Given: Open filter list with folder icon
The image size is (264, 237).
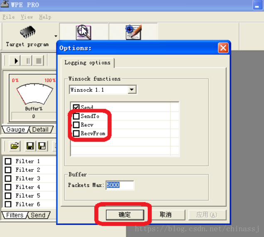Looking at the screenshot, I should 15,146.
